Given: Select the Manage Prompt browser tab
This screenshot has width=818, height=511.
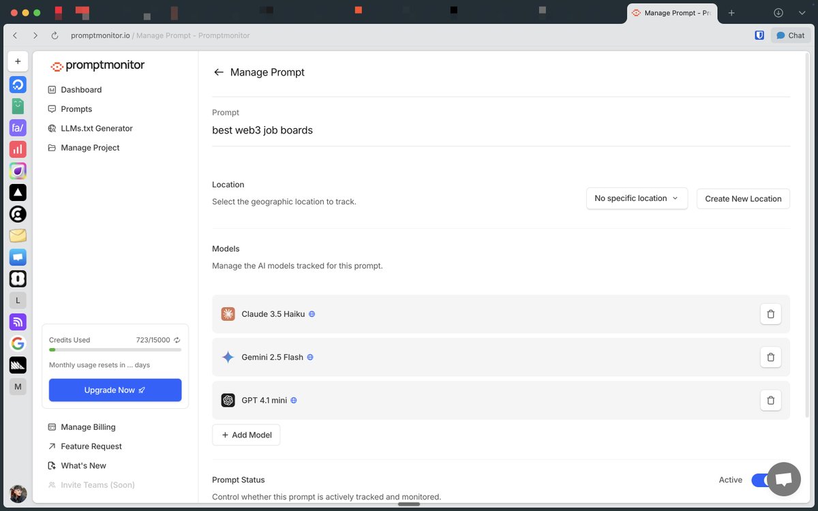Looking at the screenshot, I should click(673, 13).
